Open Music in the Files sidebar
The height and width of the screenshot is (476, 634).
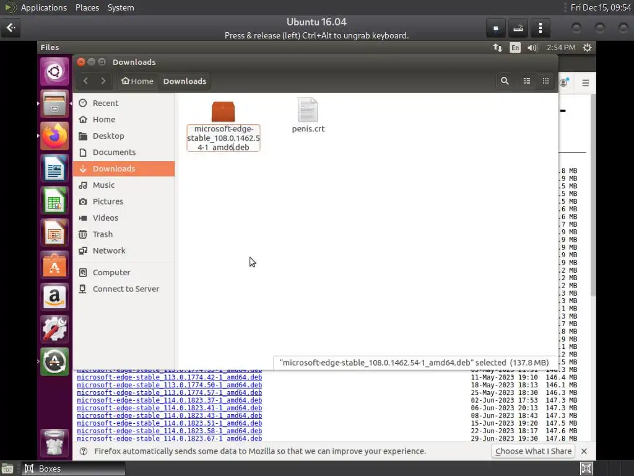tap(124, 185)
